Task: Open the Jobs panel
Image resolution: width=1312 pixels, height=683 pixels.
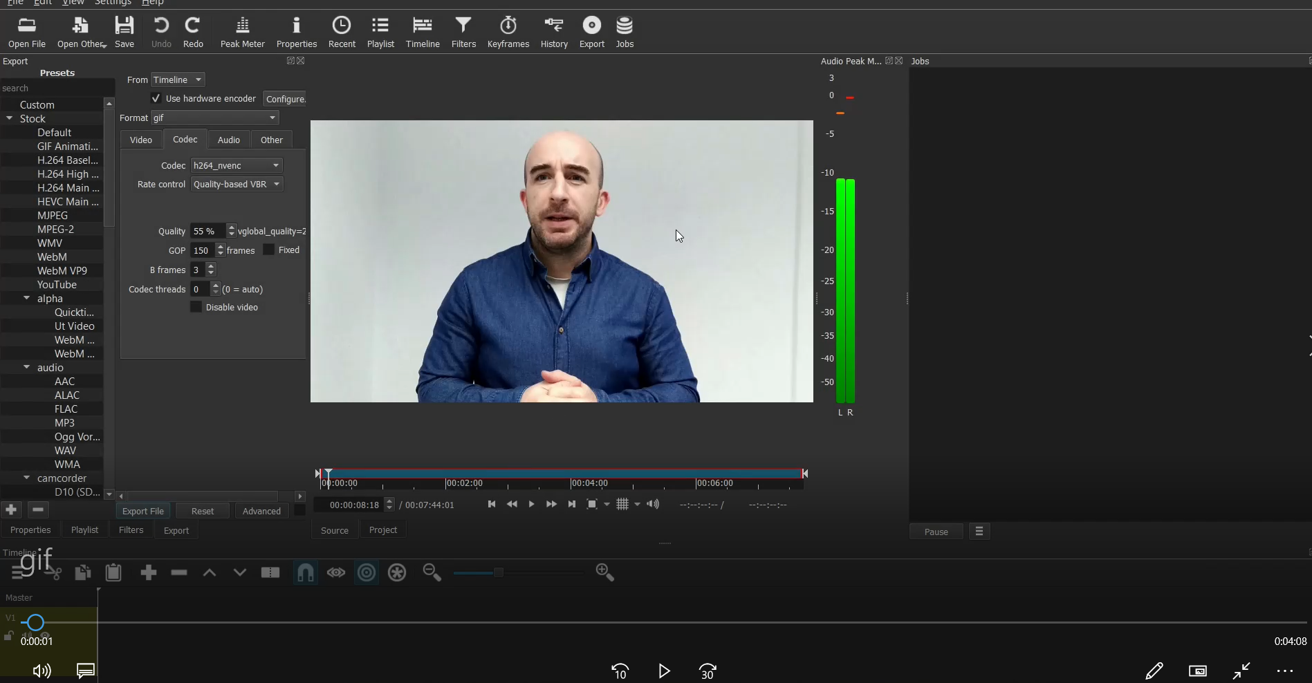Action: (x=624, y=32)
